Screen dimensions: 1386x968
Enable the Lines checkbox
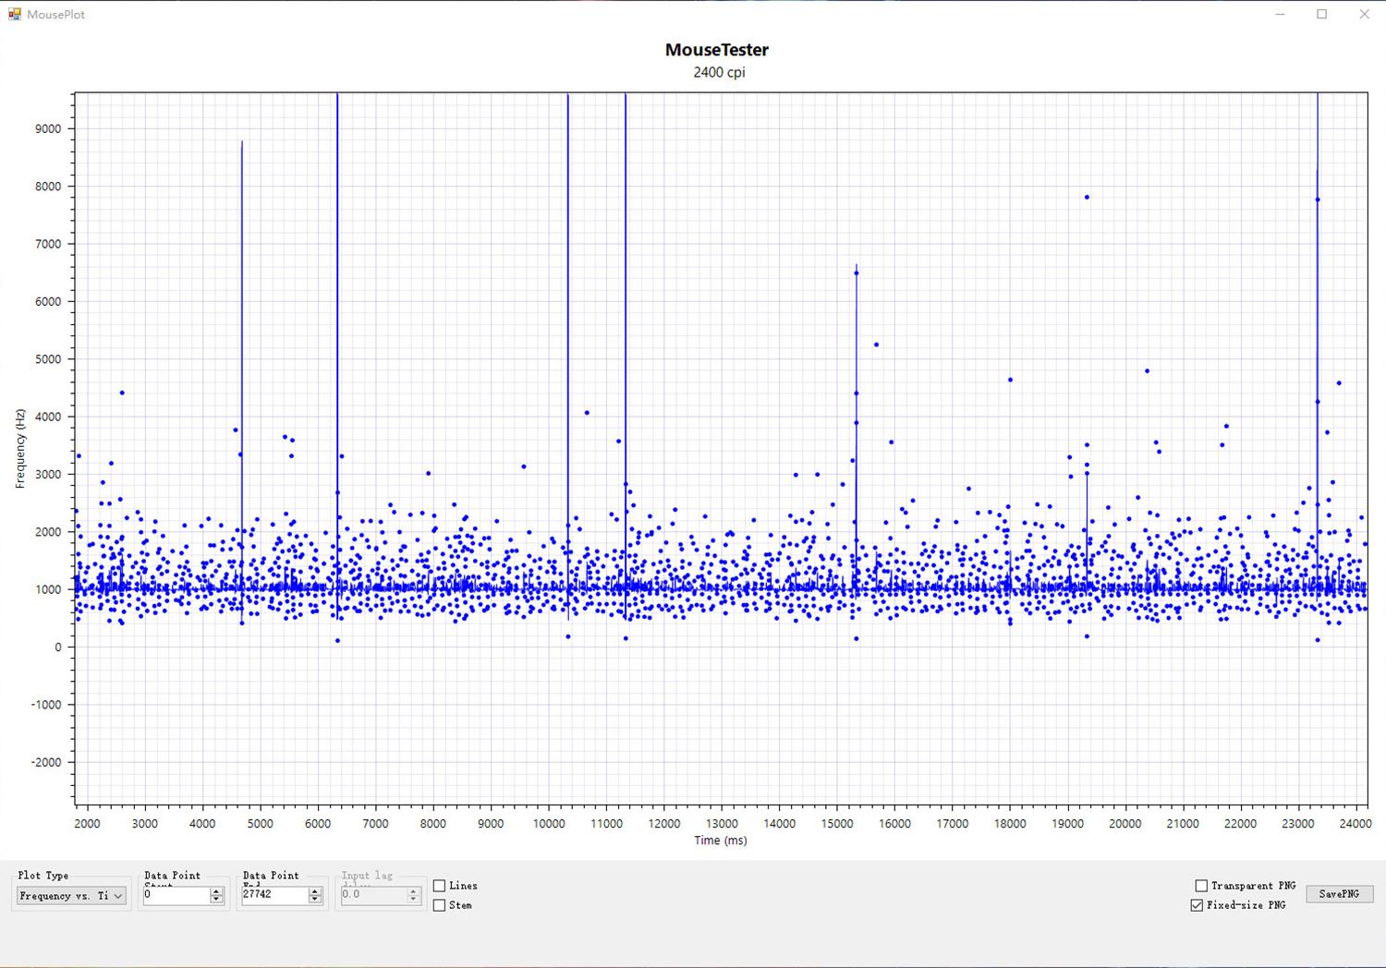click(x=440, y=886)
